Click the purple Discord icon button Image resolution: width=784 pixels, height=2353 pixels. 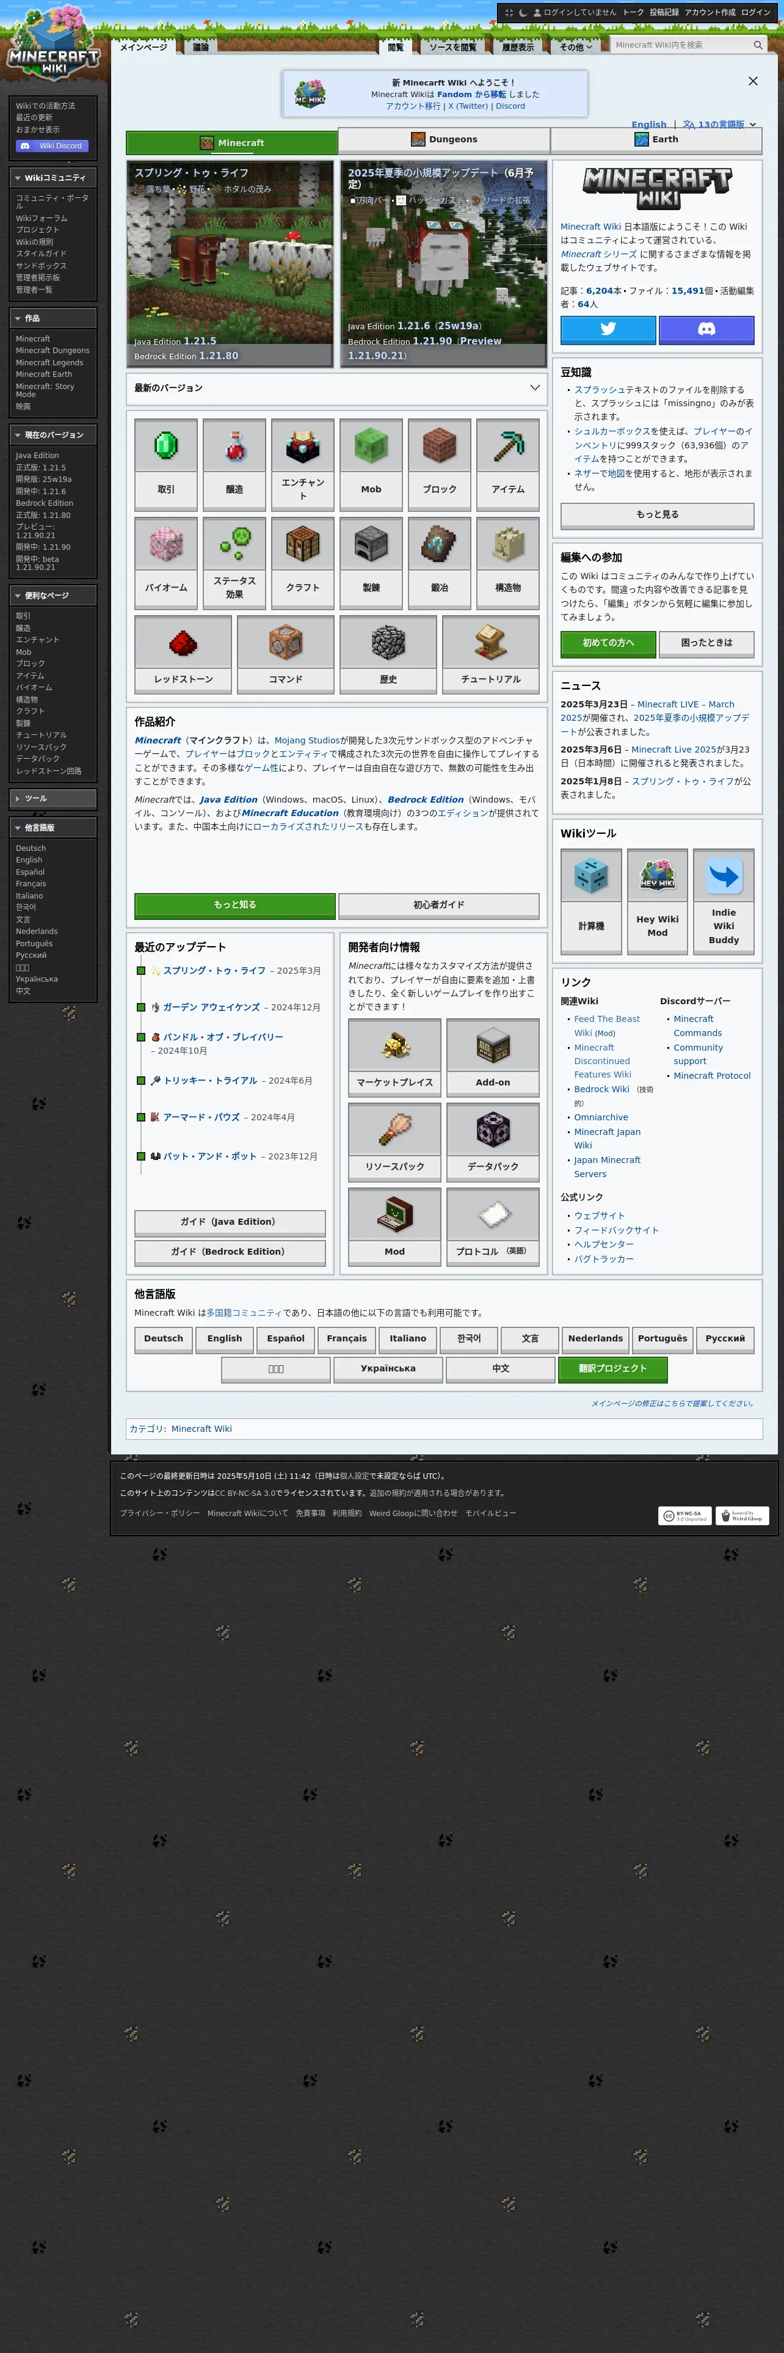coord(705,329)
